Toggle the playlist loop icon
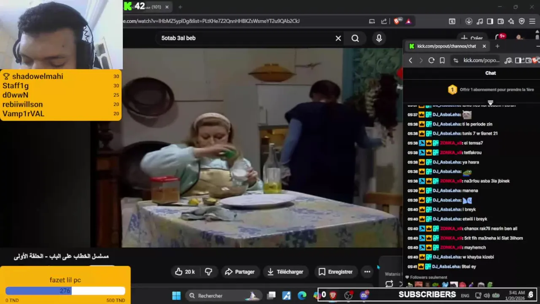 (389, 284)
